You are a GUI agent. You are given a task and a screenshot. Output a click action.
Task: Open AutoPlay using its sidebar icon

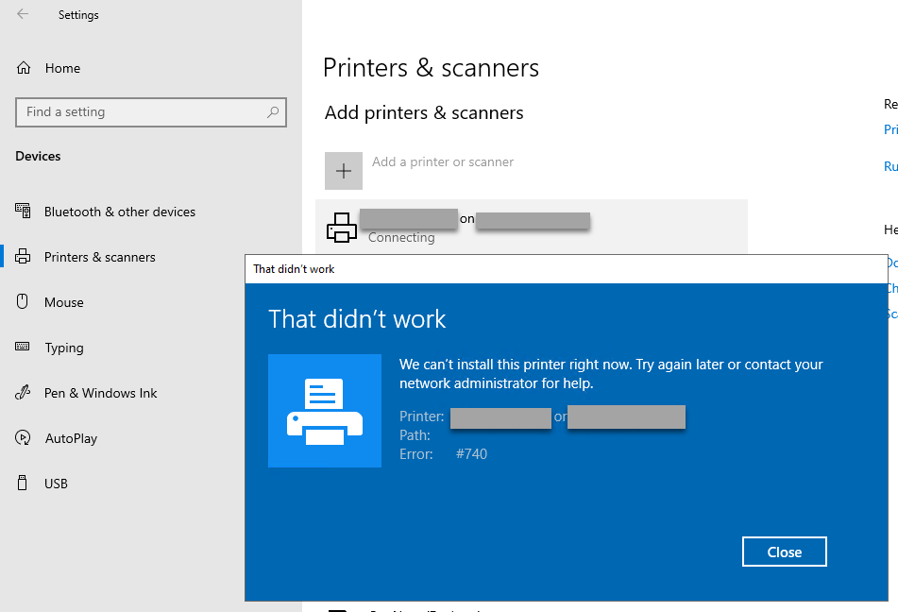[23, 437]
